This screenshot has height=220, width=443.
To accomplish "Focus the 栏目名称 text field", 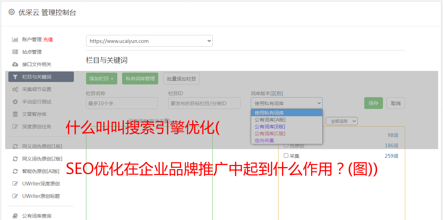I will [x=122, y=103].
